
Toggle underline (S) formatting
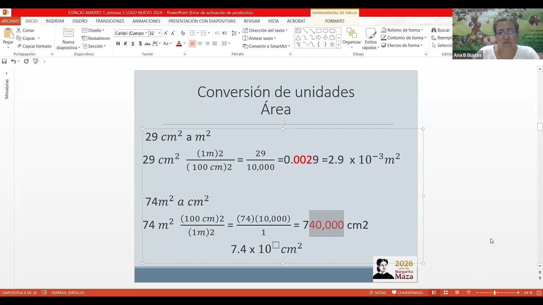(x=133, y=44)
